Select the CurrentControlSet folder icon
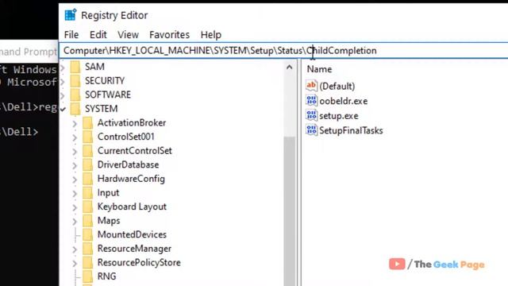This screenshot has width=508, height=286. [88, 151]
